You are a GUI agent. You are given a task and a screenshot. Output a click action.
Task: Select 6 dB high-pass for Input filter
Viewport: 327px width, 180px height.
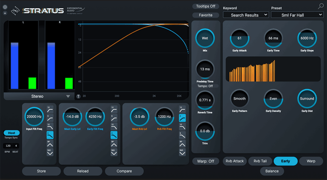click(x=50, y=118)
